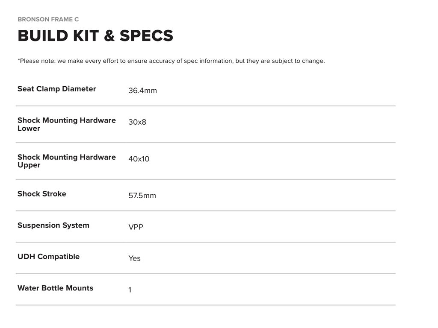This screenshot has width=438, height=328.
Task: Click the 30x8 hardware value
Action: (137, 122)
